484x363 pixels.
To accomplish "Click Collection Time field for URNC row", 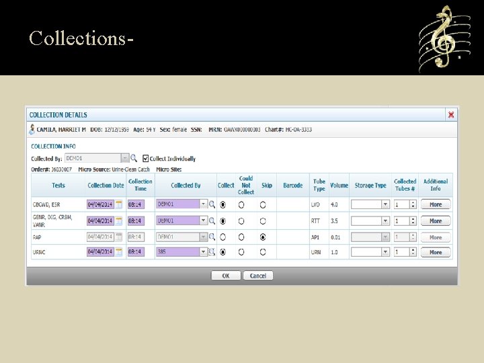I will pyautogui.click(x=136, y=252).
